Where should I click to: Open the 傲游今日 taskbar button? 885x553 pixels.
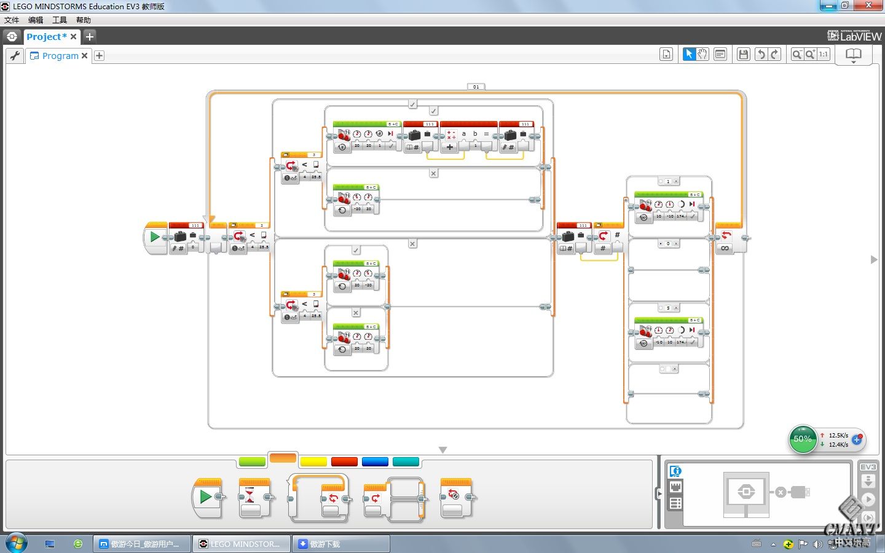142,544
